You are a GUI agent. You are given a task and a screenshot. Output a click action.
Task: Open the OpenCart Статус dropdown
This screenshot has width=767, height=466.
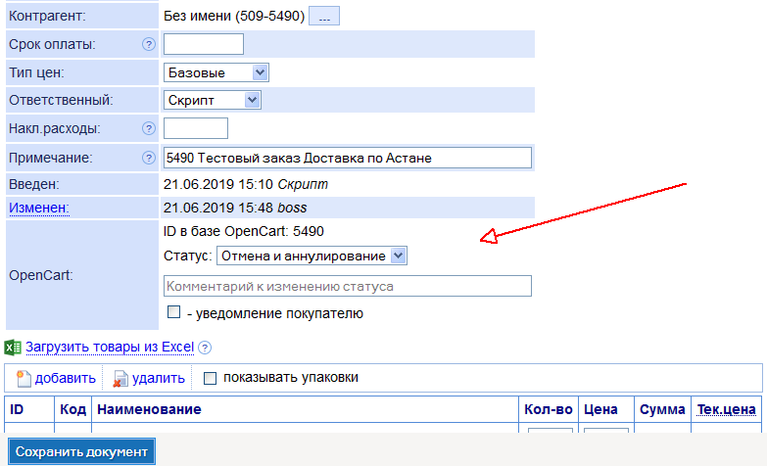coord(312,256)
